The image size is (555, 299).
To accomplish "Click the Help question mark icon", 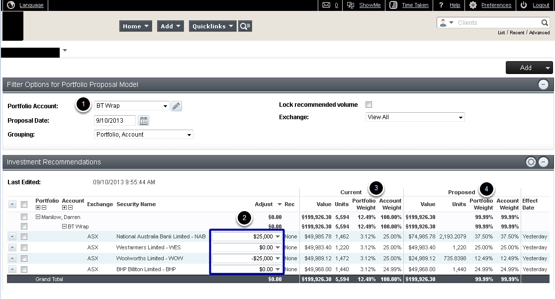I will tap(441, 5).
